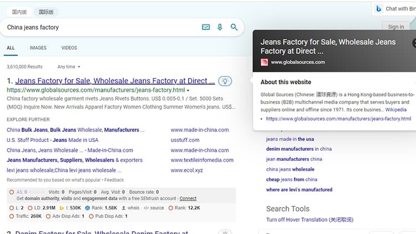
Task: Search related: cheap jeans from china
Action: (292, 180)
